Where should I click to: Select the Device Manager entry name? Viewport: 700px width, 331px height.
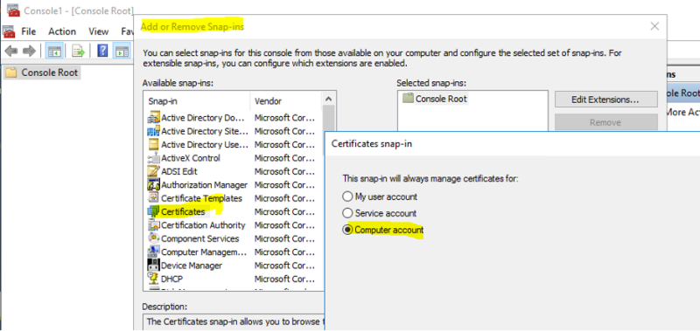(x=192, y=265)
